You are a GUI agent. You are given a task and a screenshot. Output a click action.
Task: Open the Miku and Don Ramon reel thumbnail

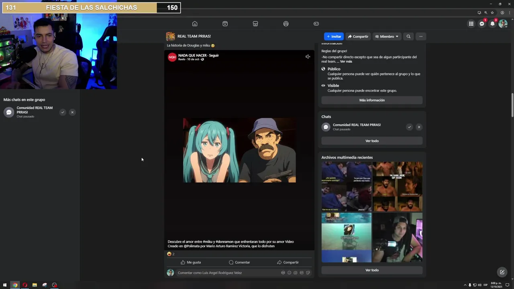[x=239, y=150]
